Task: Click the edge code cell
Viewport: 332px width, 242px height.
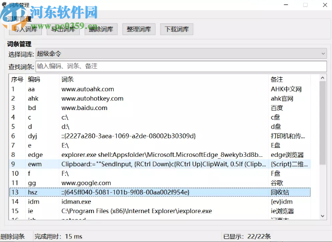Action: [35, 155]
